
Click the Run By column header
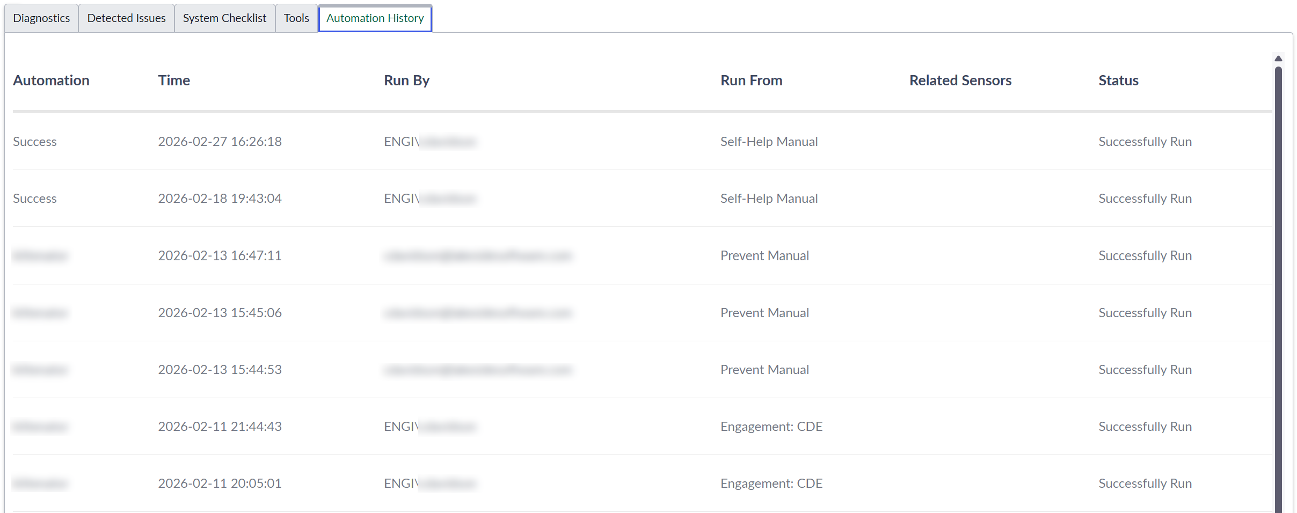(x=406, y=80)
